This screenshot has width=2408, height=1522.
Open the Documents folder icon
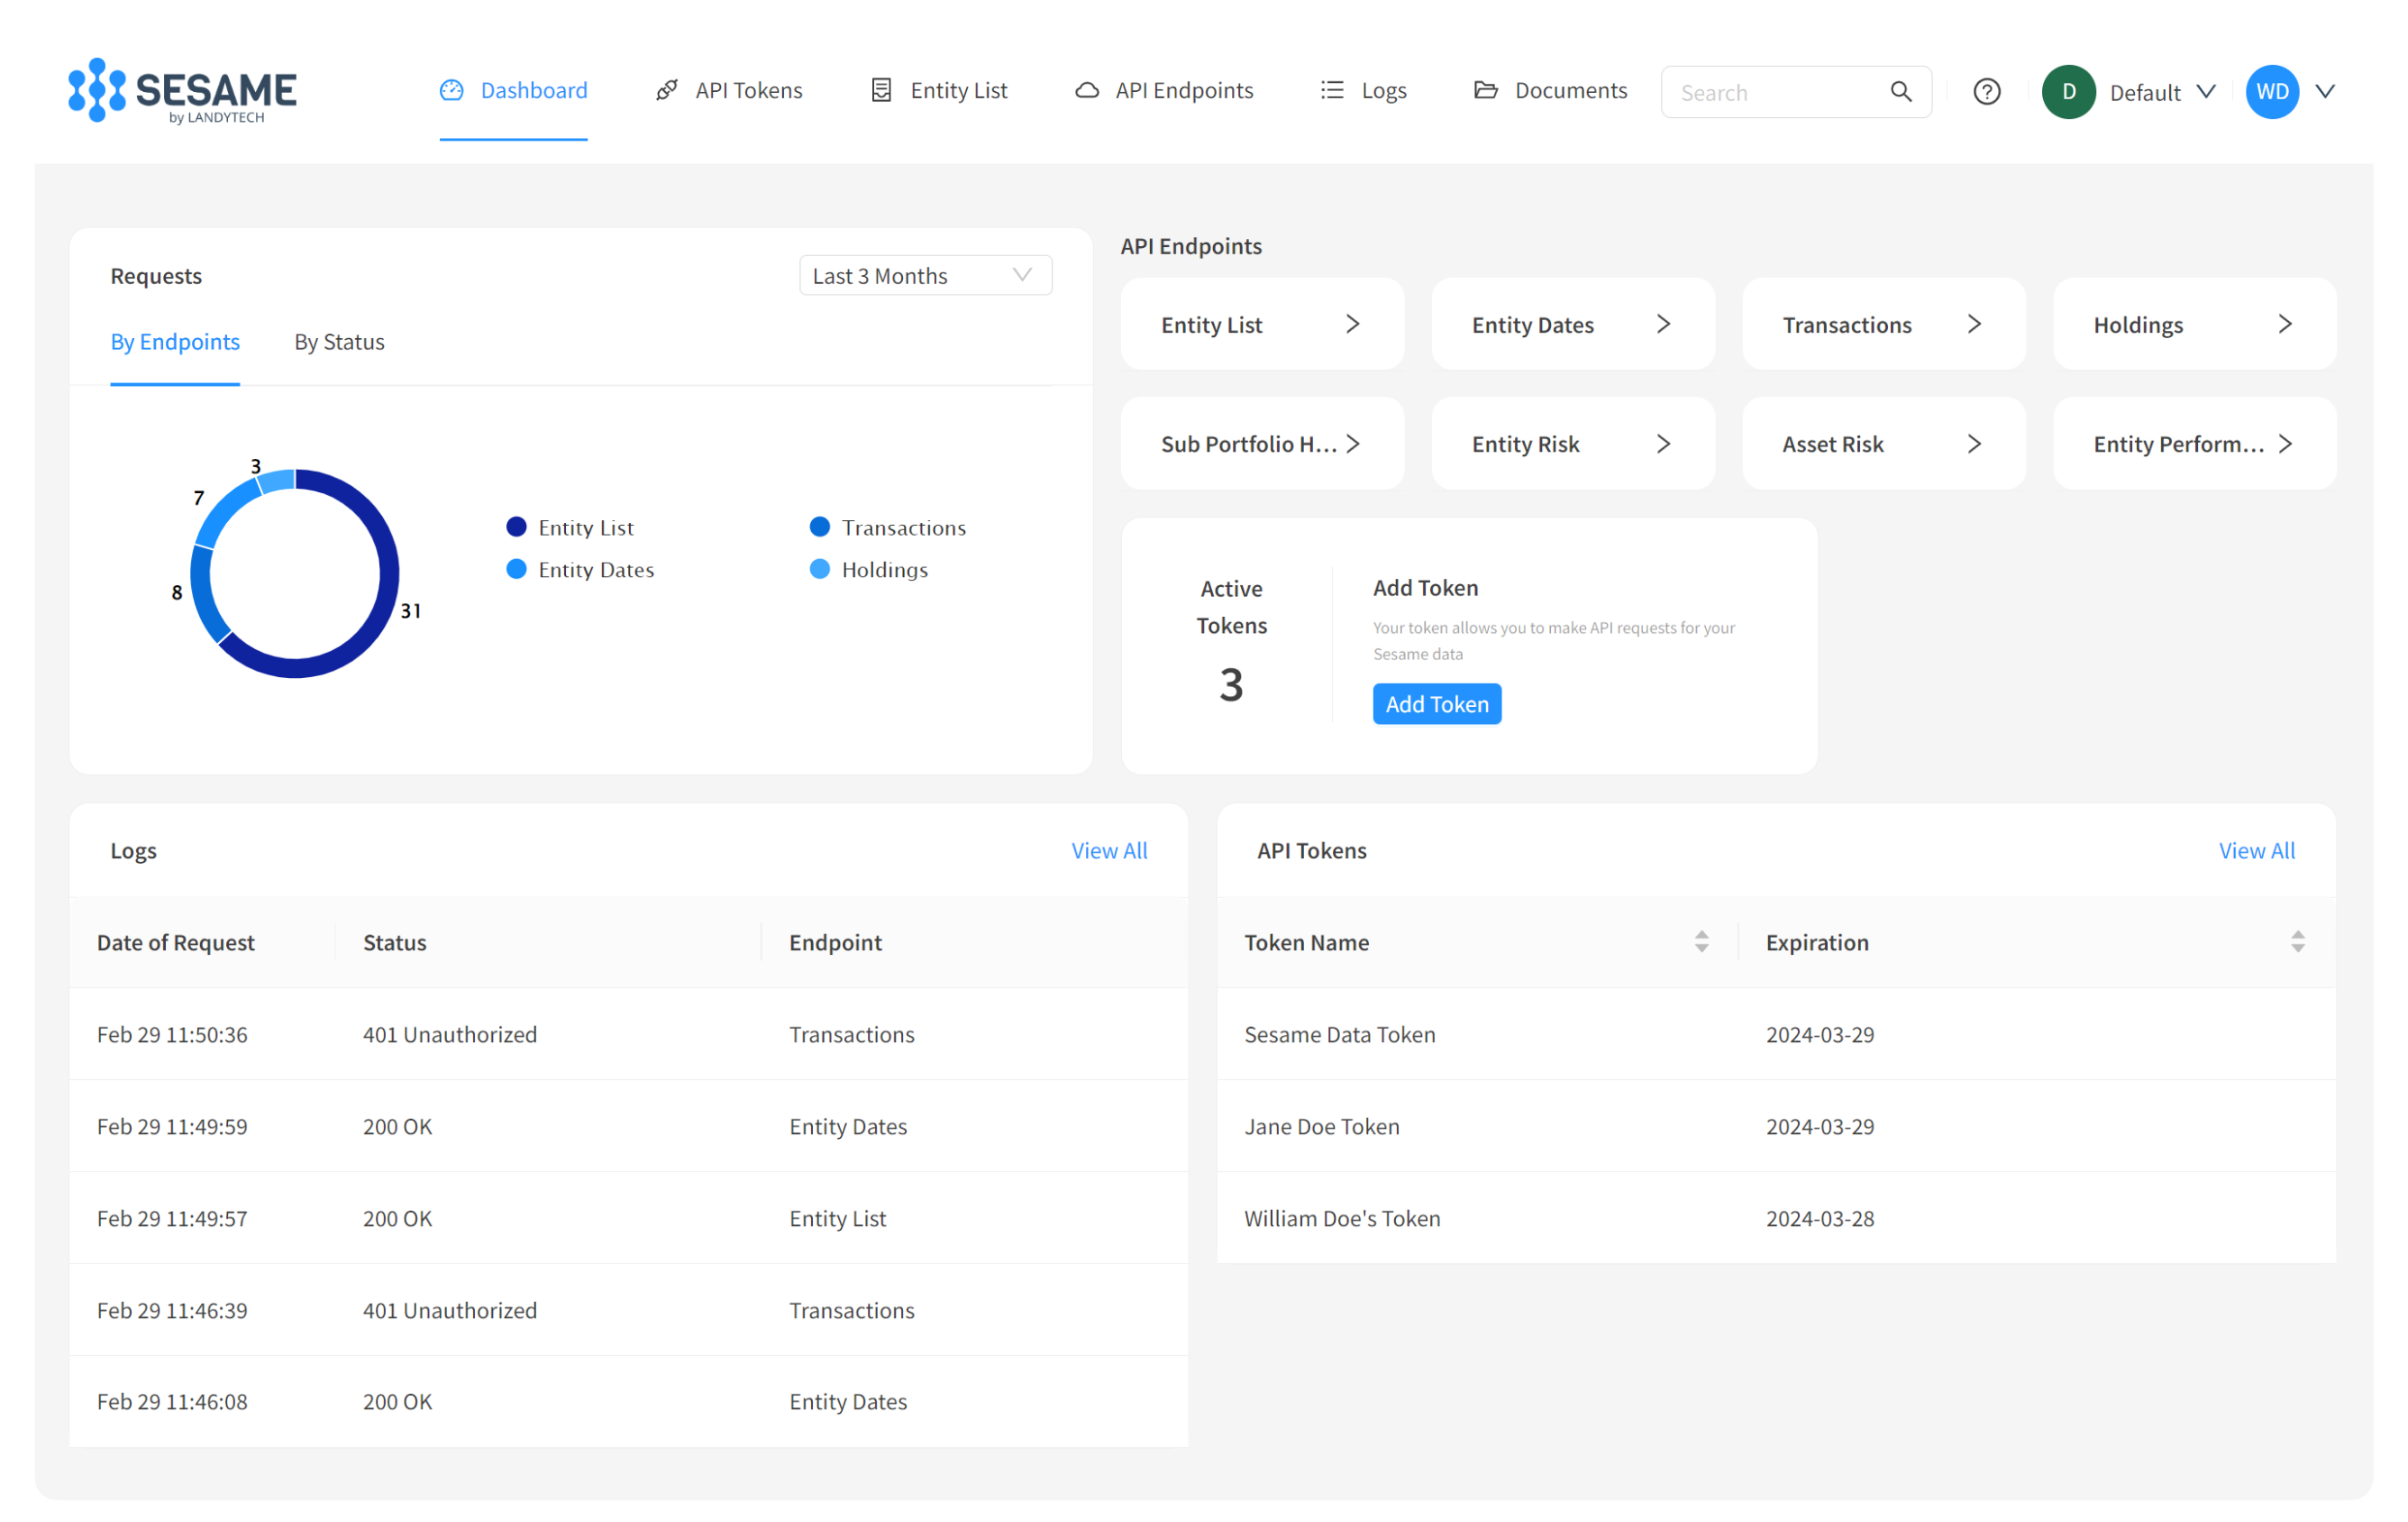point(1487,89)
